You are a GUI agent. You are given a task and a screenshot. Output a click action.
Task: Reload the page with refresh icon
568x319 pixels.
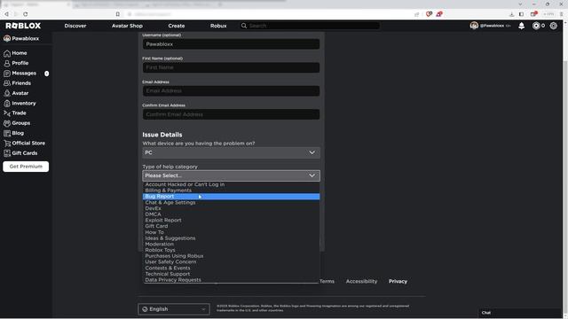pyautogui.click(x=26, y=14)
